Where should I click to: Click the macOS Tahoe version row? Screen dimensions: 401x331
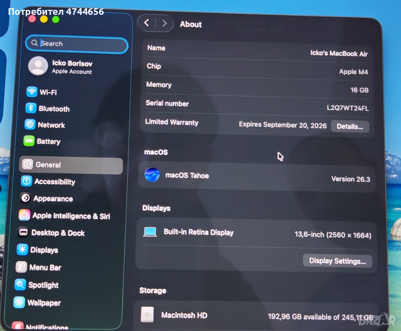coord(256,176)
